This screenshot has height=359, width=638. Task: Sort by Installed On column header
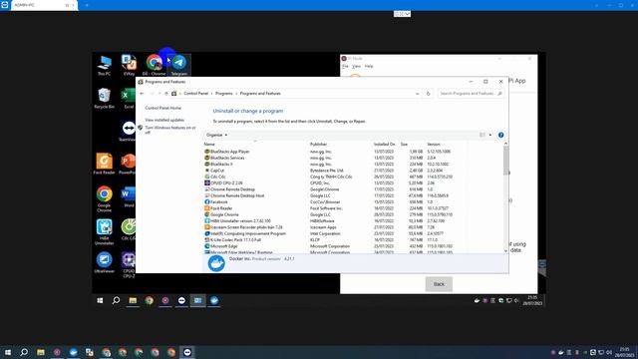(x=386, y=144)
